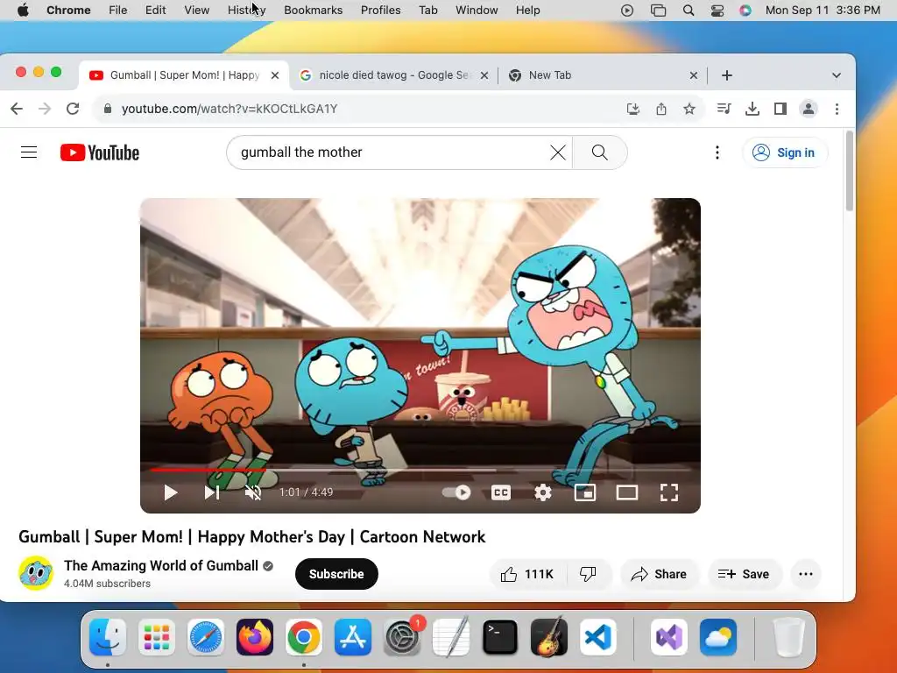The height and width of the screenshot is (673, 897).
Task: Click the Share button
Action: coord(659,574)
